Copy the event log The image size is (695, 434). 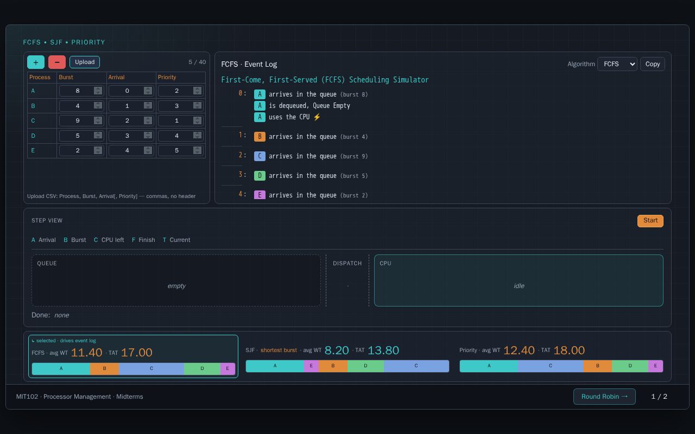tap(653, 64)
